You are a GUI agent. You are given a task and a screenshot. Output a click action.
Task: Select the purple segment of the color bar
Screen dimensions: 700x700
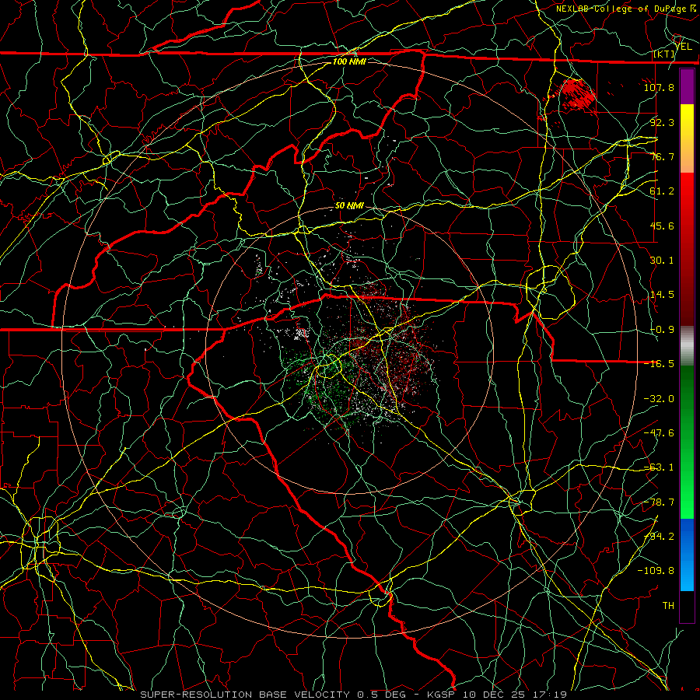click(x=687, y=87)
